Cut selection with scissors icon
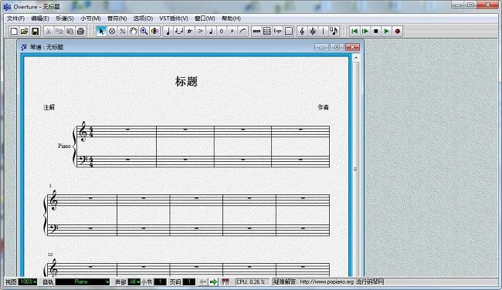Viewport: 502px width, 290px height. pyautogui.click(x=49, y=31)
